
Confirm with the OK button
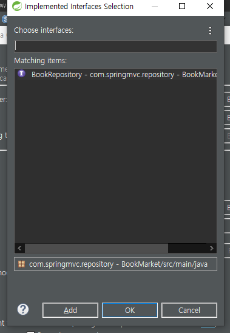[130, 311]
